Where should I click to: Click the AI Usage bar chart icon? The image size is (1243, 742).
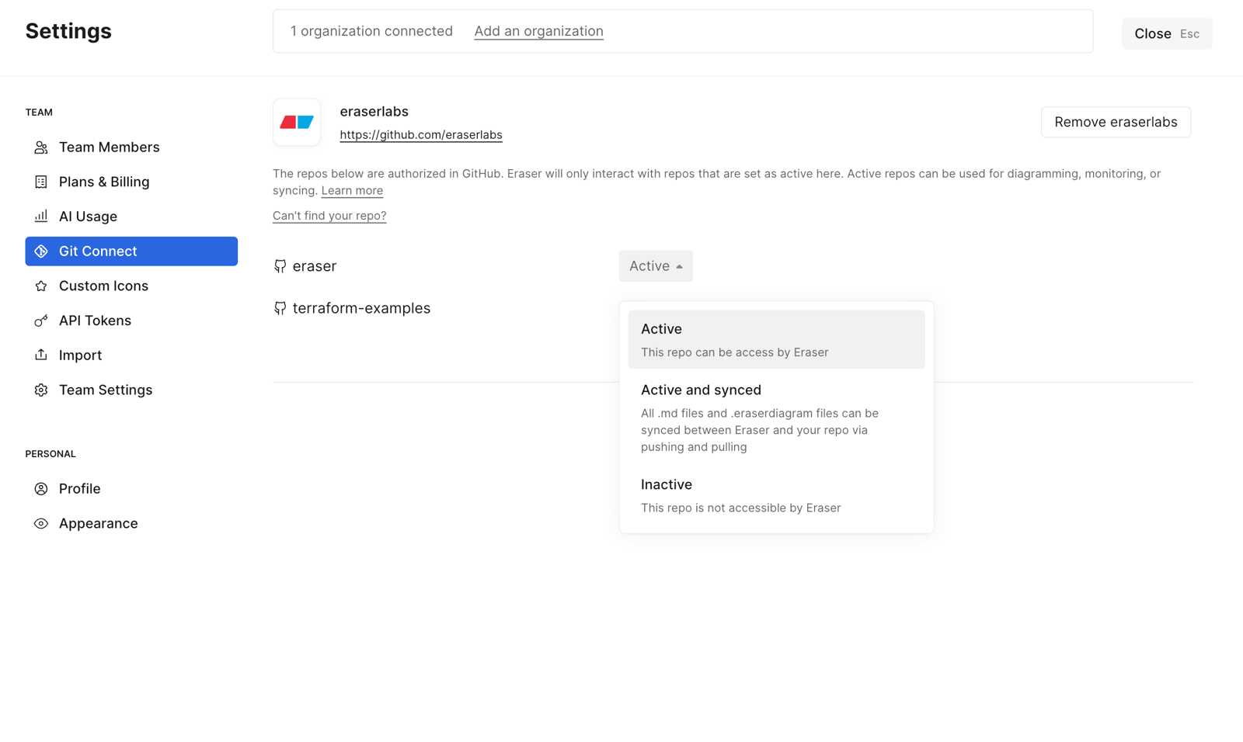pos(41,217)
